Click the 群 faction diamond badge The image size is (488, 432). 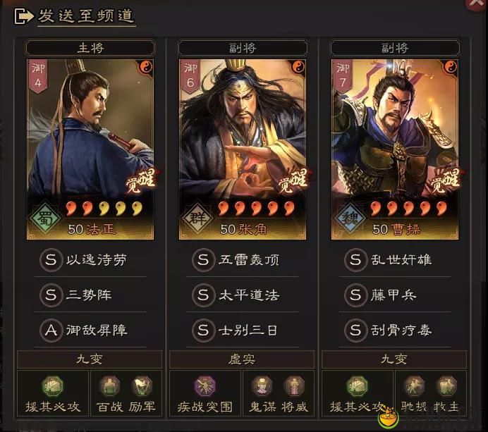click(197, 218)
